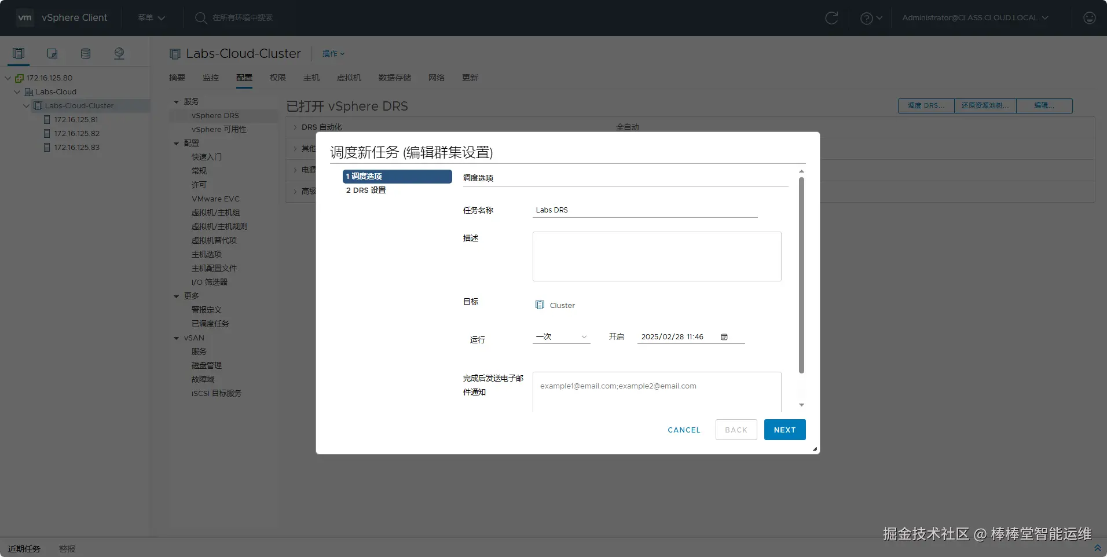
Task: Switch to the 更新 tab
Action: (470, 78)
